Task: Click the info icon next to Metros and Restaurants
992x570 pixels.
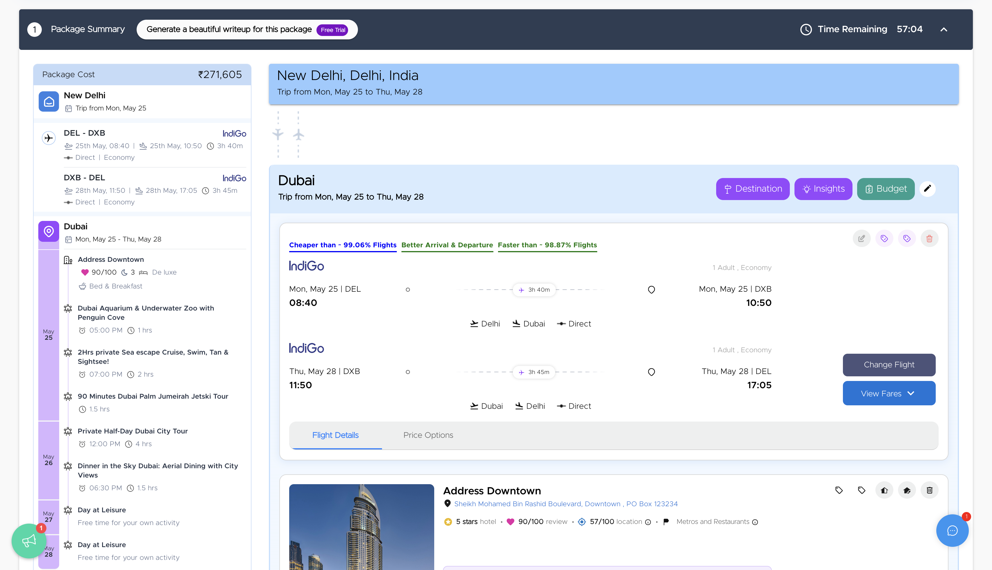Action: [755, 522]
